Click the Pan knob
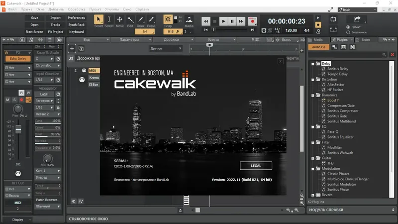 pyautogui.click(x=18, y=109)
